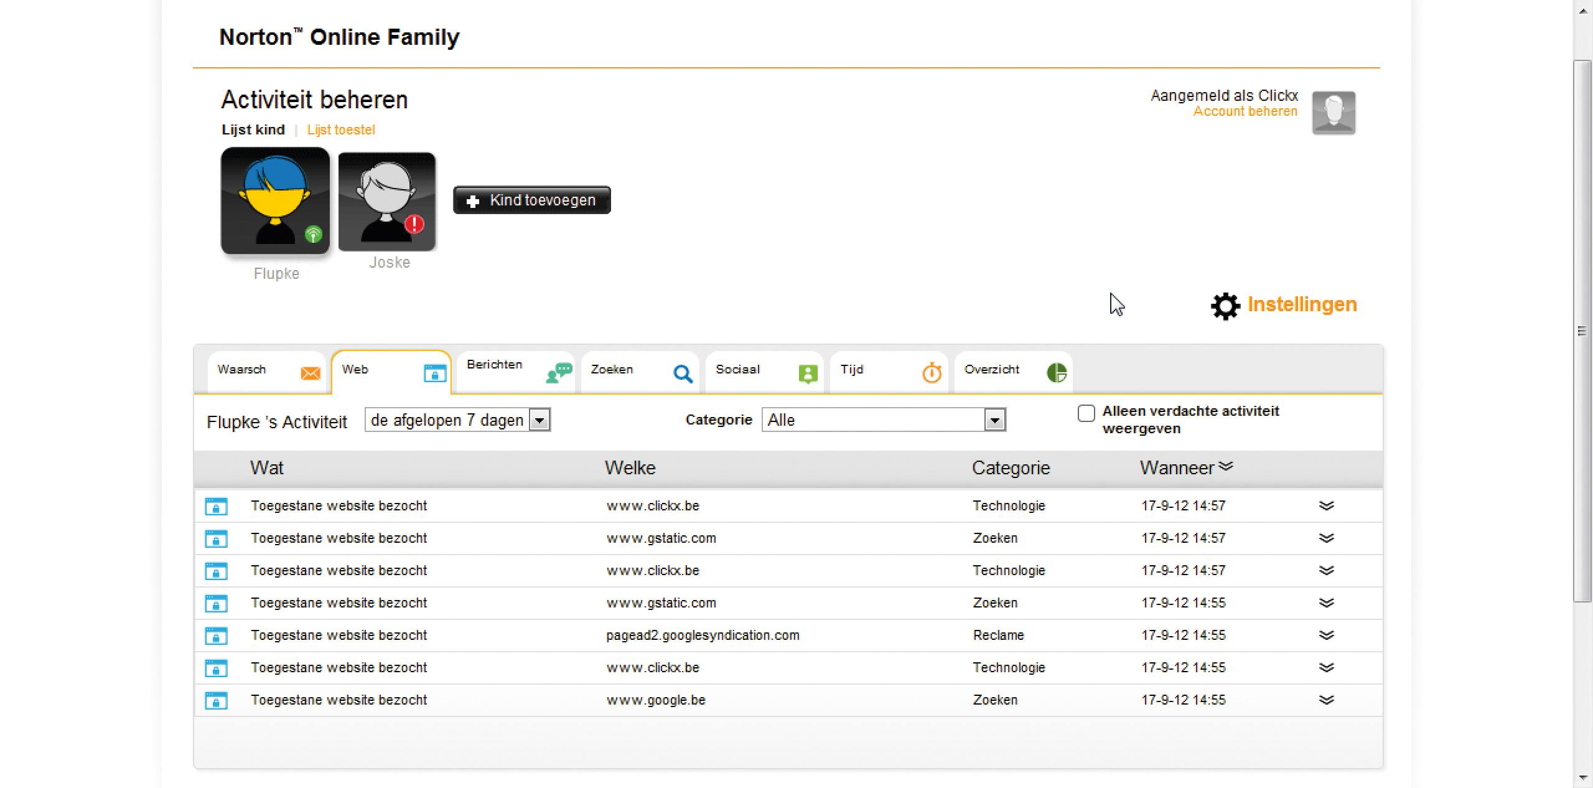The image size is (1593, 788).
Task: Expand the first www.clickx.be row details
Action: tap(1326, 505)
